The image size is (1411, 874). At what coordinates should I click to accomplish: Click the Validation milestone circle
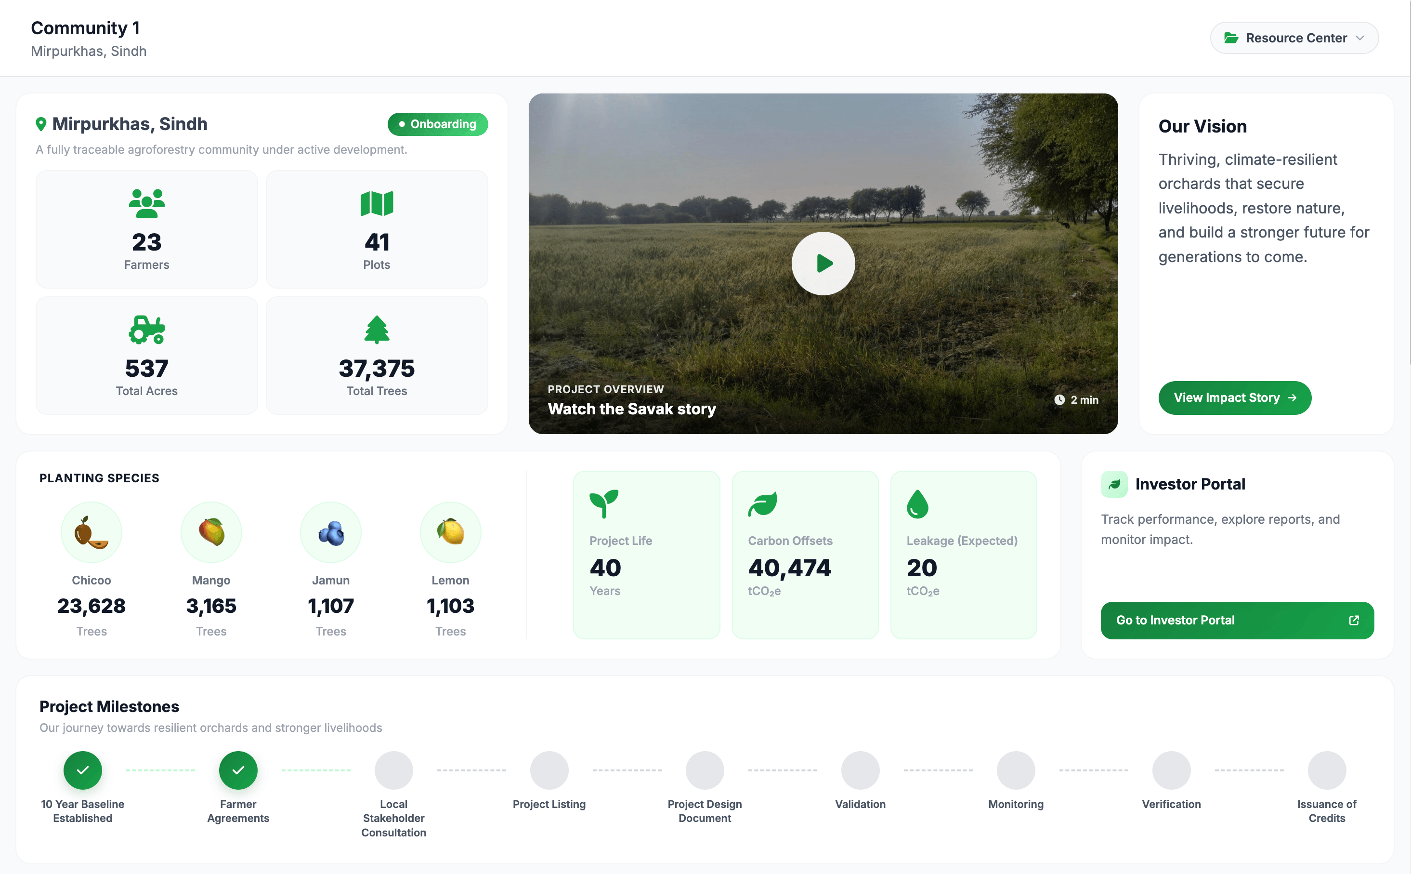point(860,770)
